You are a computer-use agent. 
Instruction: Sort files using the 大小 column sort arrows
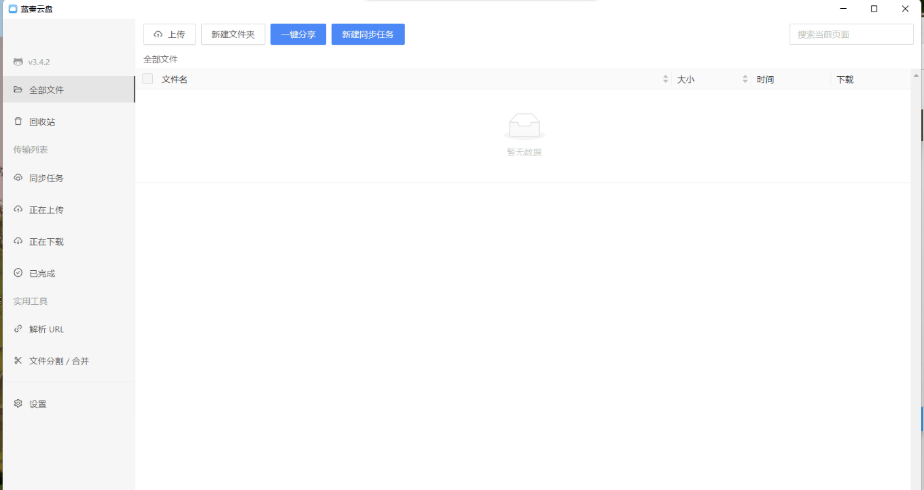point(745,79)
